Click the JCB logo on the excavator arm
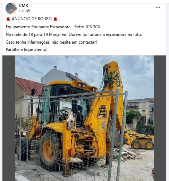The height and width of the screenshot is (181, 169). pos(102,112)
